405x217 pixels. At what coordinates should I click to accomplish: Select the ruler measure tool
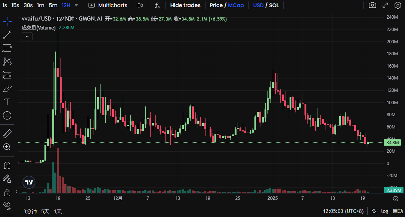coord(7,134)
